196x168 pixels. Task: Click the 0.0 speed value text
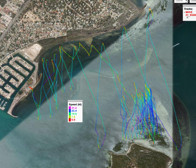coord(73,120)
